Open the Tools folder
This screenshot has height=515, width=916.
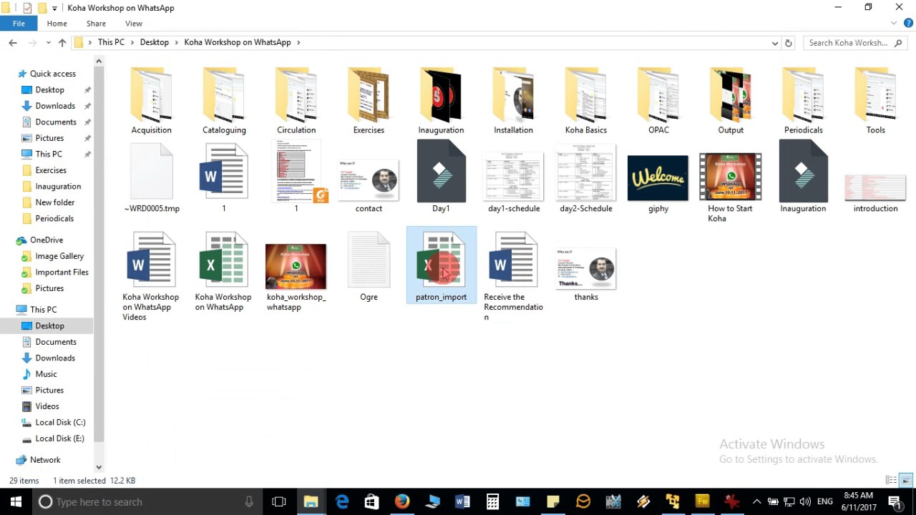(x=875, y=100)
